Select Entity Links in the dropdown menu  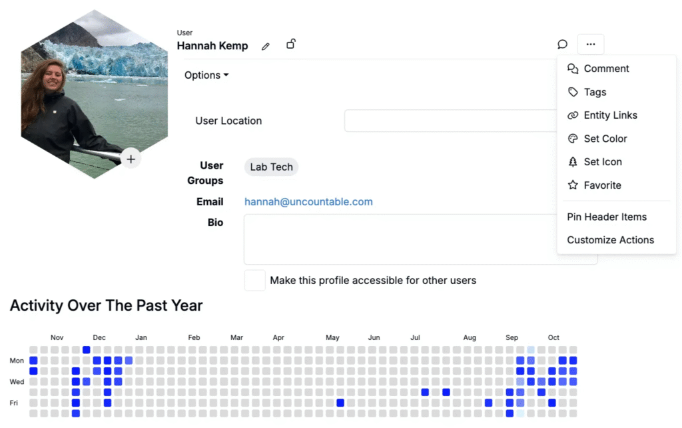(610, 115)
